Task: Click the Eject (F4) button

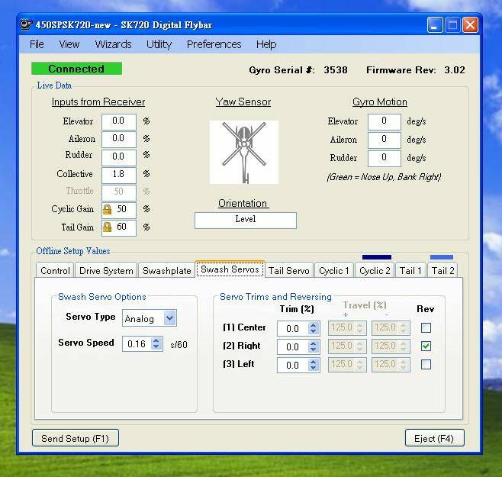Action: pos(434,438)
